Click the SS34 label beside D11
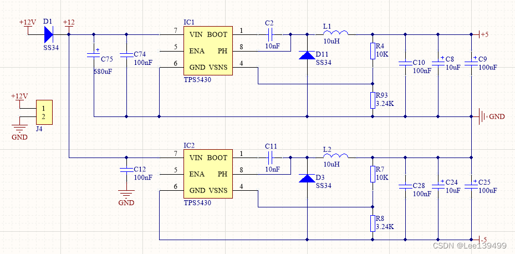Viewport: 515px width, 254px height. [x=324, y=63]
